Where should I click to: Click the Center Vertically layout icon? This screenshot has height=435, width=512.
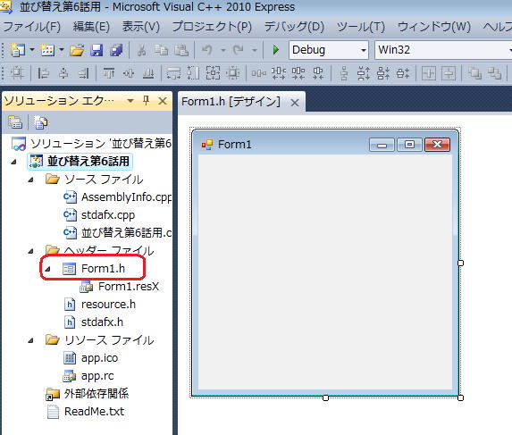coord(449,73)
